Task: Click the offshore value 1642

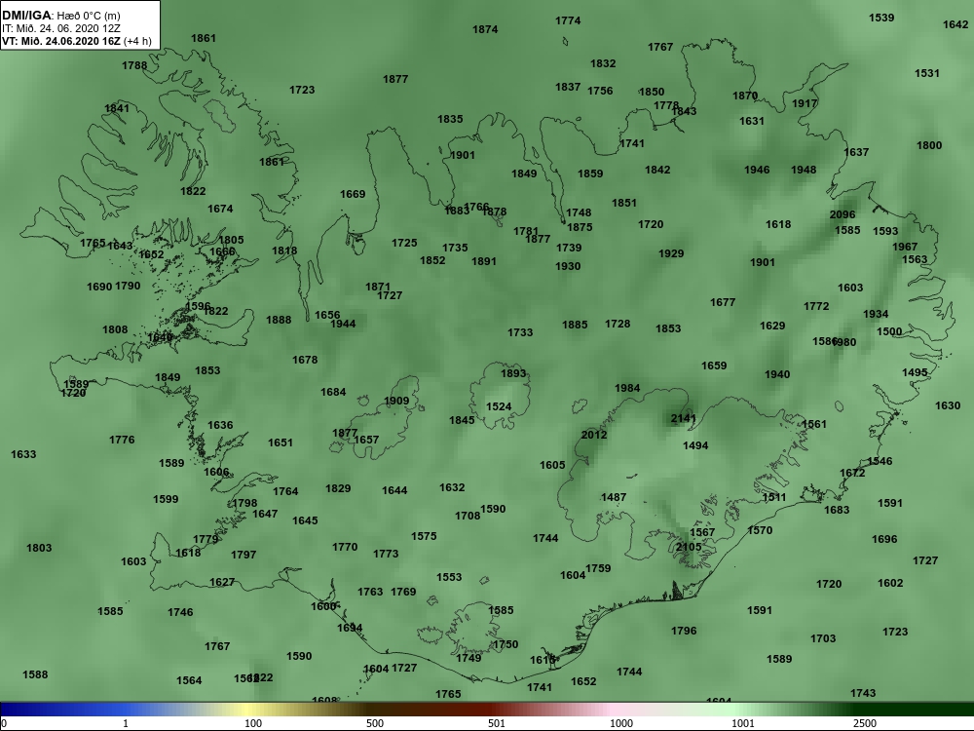Action: click(x=955, y=25)
